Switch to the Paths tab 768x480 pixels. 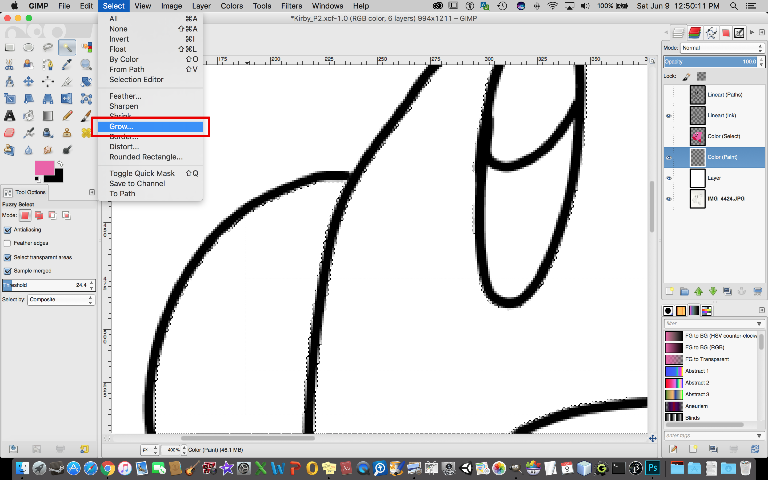(711, 33)
